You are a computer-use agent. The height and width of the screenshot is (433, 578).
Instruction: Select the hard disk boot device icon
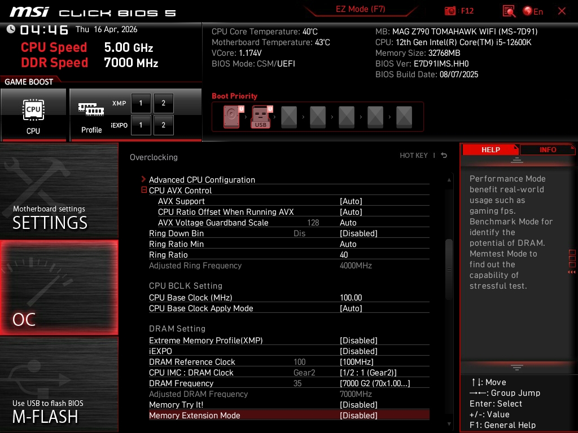click(x=231, y=117)
